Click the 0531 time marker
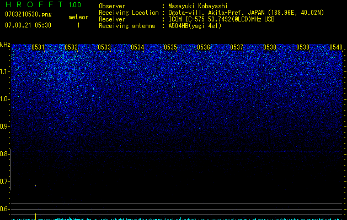Image resolution: width=347 pixels, height=220 pixels. 38,47
